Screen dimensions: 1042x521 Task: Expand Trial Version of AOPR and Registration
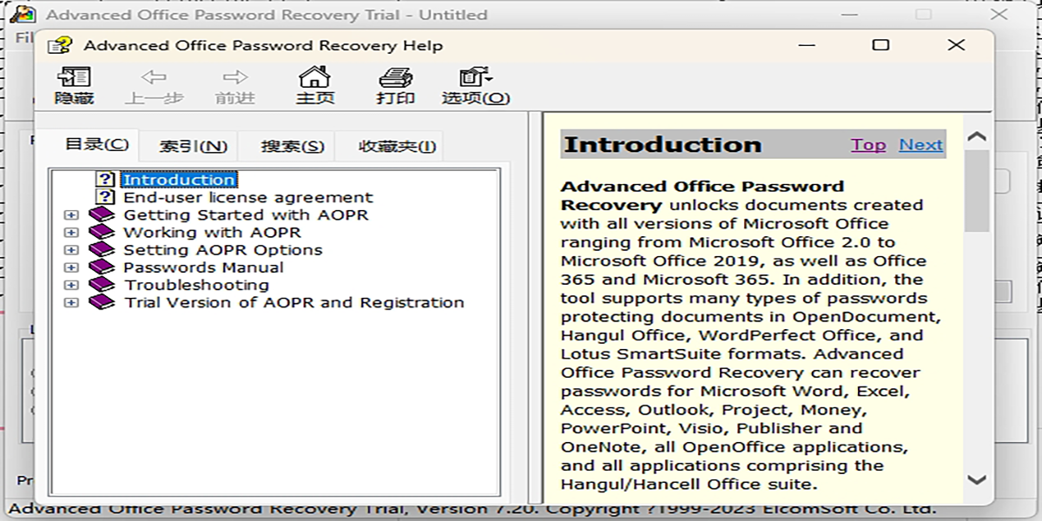pos(71,303)
